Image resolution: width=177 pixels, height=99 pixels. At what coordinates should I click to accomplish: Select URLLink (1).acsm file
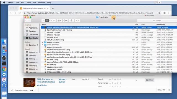109,35
